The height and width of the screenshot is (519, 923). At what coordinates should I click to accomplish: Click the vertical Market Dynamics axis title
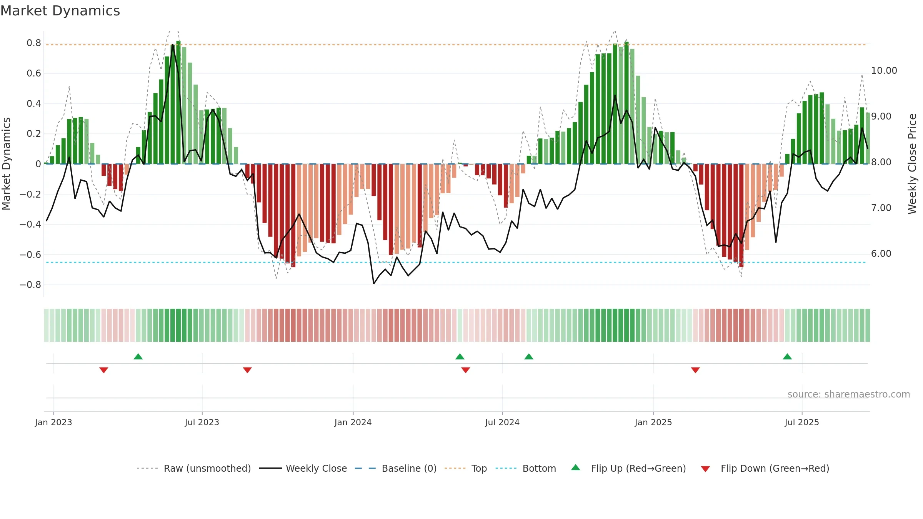tap(6, 164)
